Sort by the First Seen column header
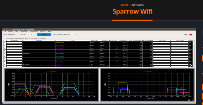The height and width of the screenshot is (105, 203). click(179, 41)
